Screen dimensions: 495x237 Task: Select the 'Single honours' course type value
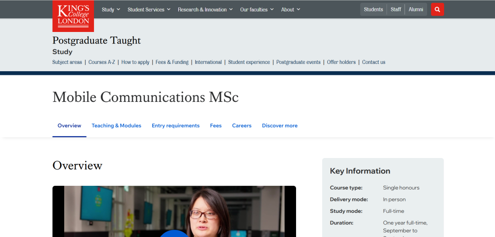(x=401, y=188)
